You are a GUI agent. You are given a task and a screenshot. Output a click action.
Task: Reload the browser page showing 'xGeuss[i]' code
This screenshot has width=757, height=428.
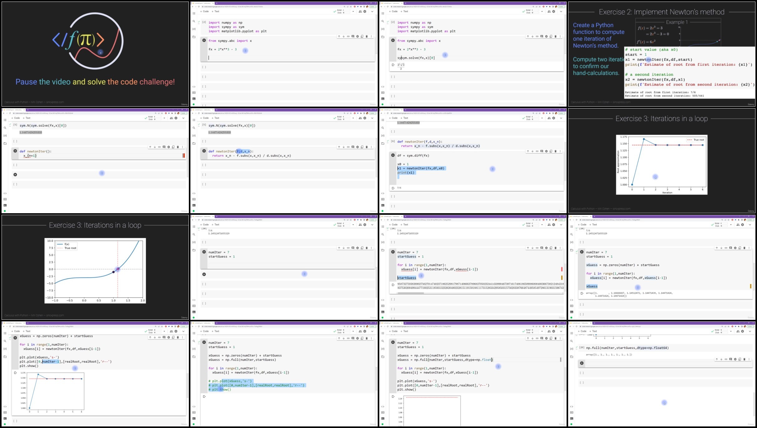[x=387, y=220]
